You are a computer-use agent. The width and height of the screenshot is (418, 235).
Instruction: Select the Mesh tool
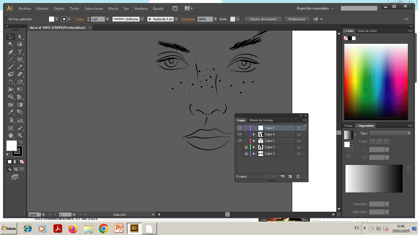tap(11, 105)
